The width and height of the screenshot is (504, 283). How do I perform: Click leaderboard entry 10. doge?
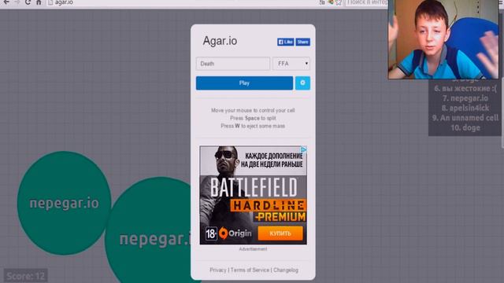pyautogui.click(x=465, y=127)
